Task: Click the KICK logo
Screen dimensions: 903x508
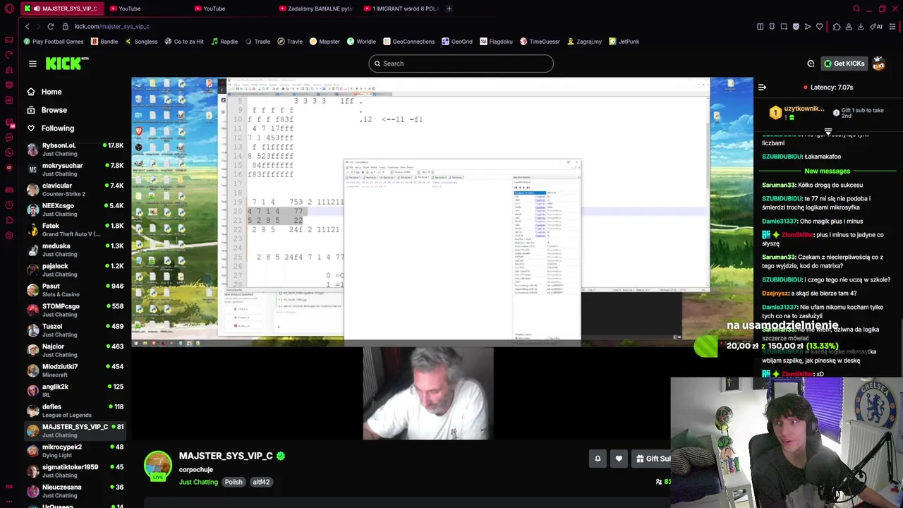Action: pos(67,64)
